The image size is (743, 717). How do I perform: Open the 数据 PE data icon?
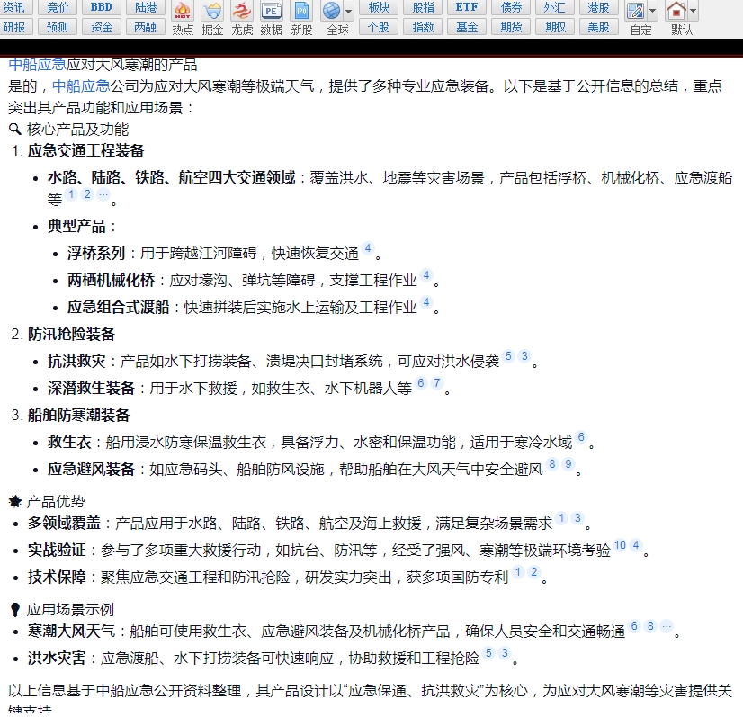click(x=271, y=18)
